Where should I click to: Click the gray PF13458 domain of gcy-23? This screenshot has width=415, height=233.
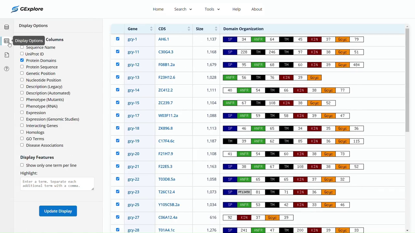(244, 192)
